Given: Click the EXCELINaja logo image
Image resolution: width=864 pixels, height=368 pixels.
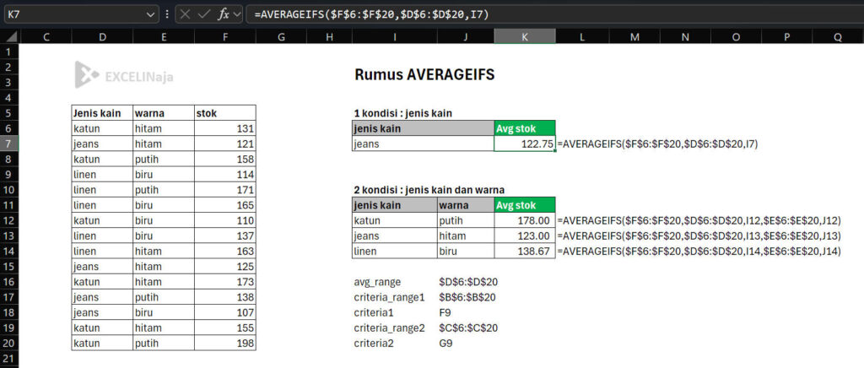Looking at the screenshot, I should 124,75.
